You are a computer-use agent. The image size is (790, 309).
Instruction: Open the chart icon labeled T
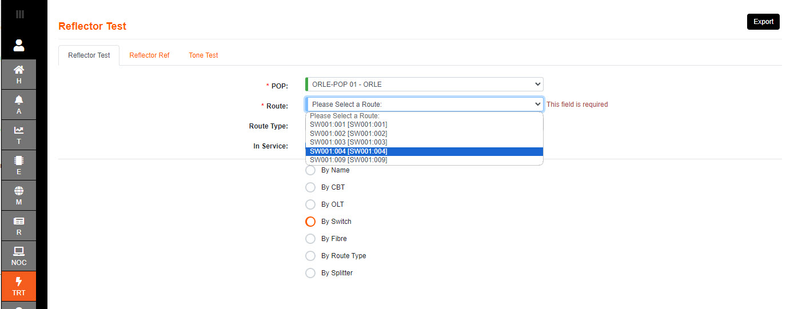click(x=19, y=135)
